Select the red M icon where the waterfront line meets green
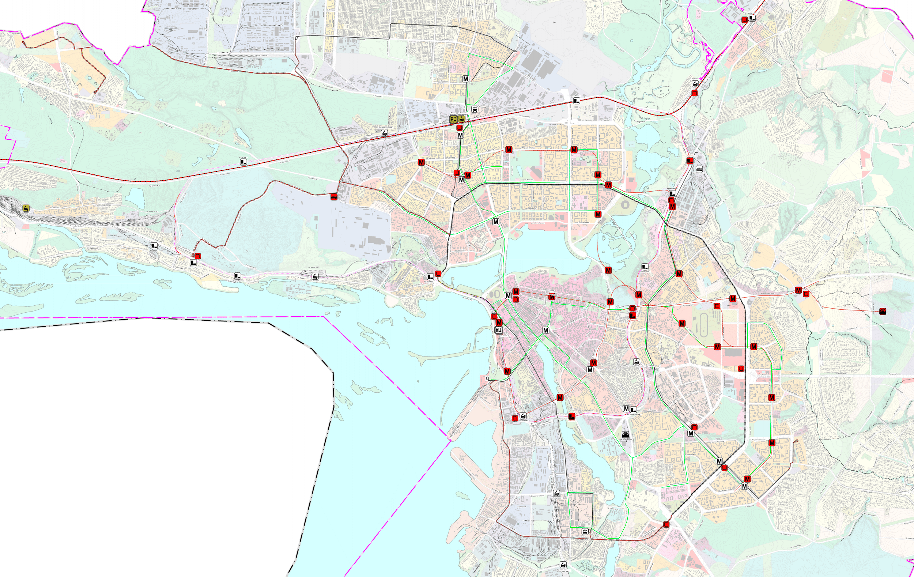Image resolution: width=914 pixels, height=577 pixels. [x=507, y=371]
